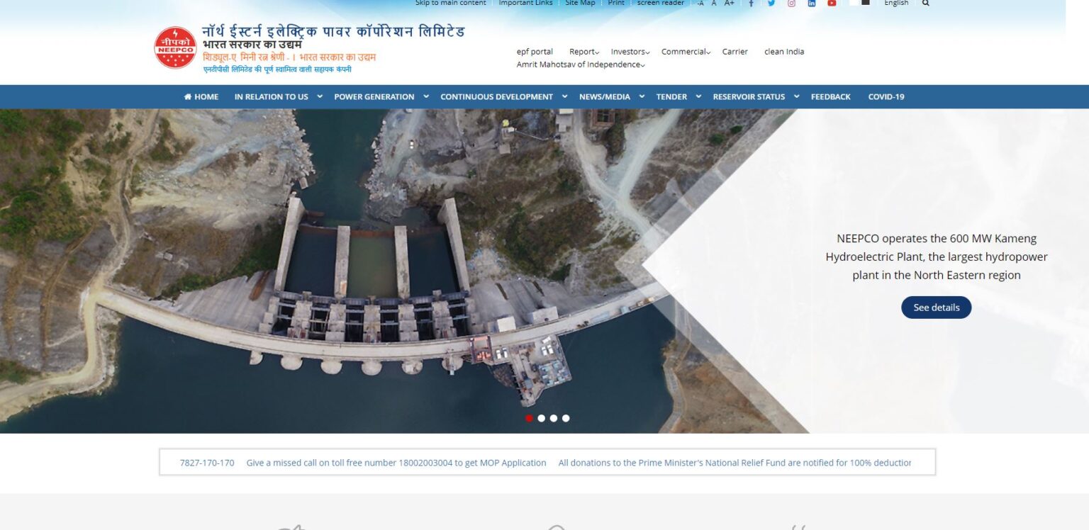Viewport: 1089px width, 530px height.
Task: Open the epf portal link
Action: pyautogui.click(x=535, y=52)
